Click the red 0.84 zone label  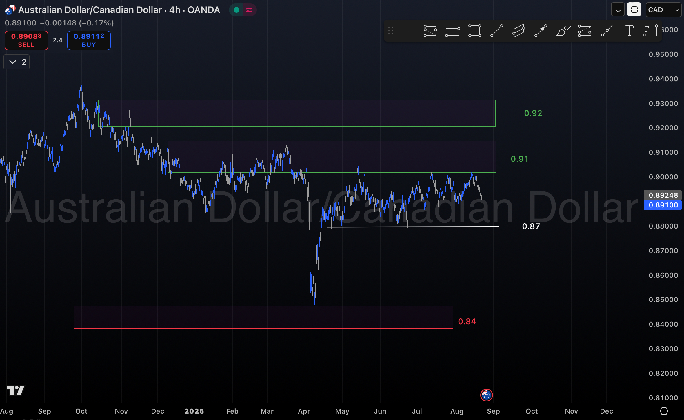tap(467, 322)
